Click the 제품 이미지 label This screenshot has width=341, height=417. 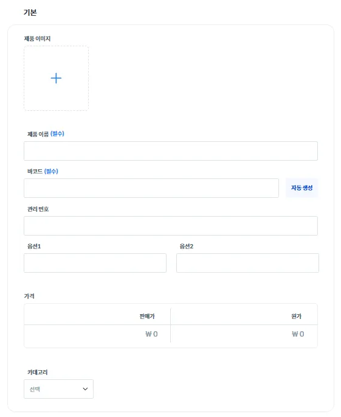pyautogui.click(x=37, y=38)
